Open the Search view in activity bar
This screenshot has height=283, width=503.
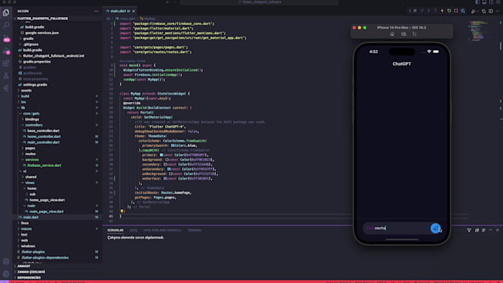[6, 24]
